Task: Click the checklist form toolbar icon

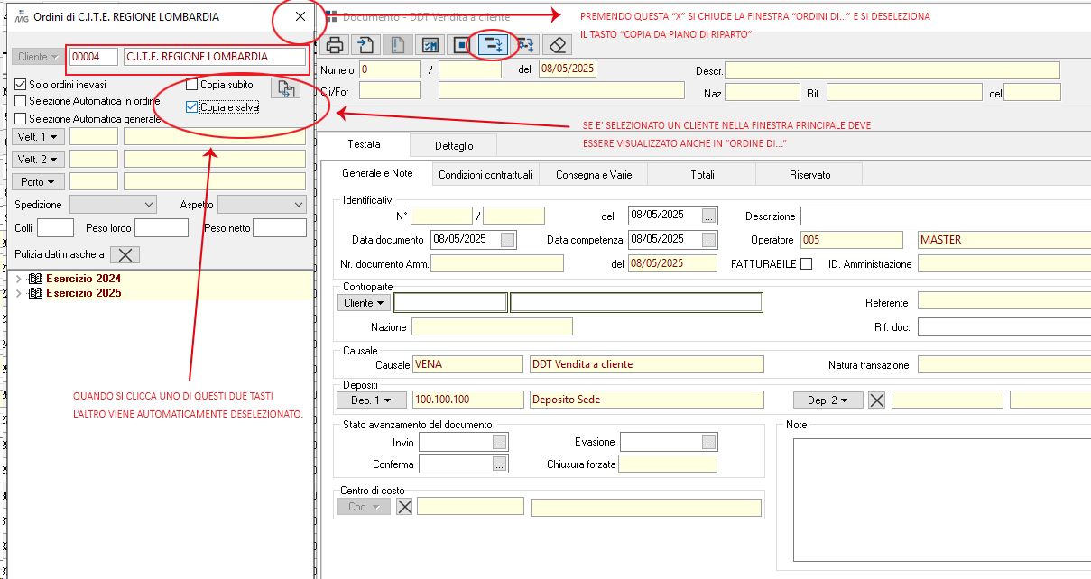Action: pyautogui.click(x=430, y=44)
